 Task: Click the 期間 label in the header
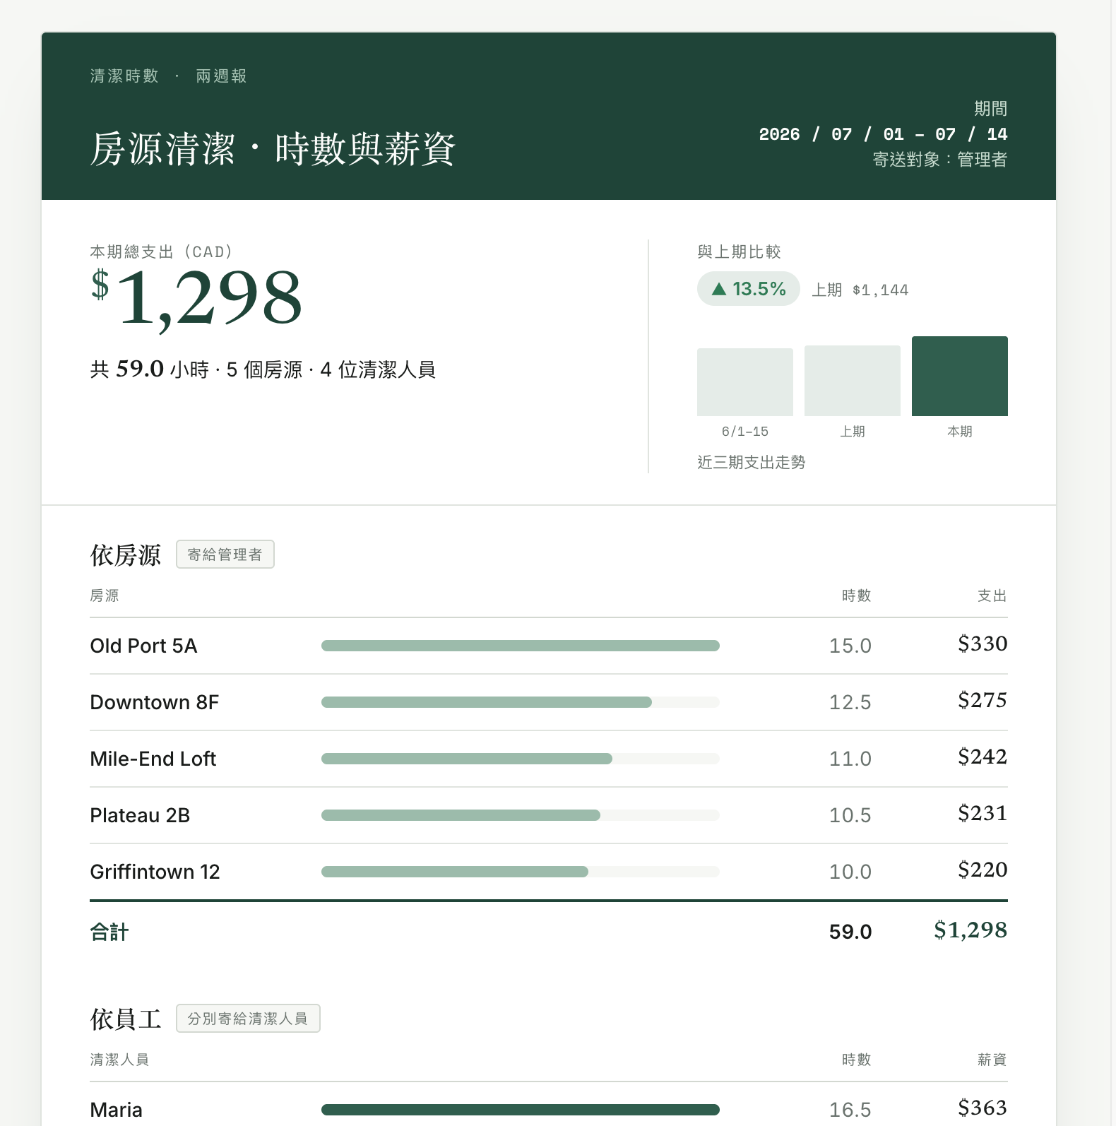tap(991, 109)
